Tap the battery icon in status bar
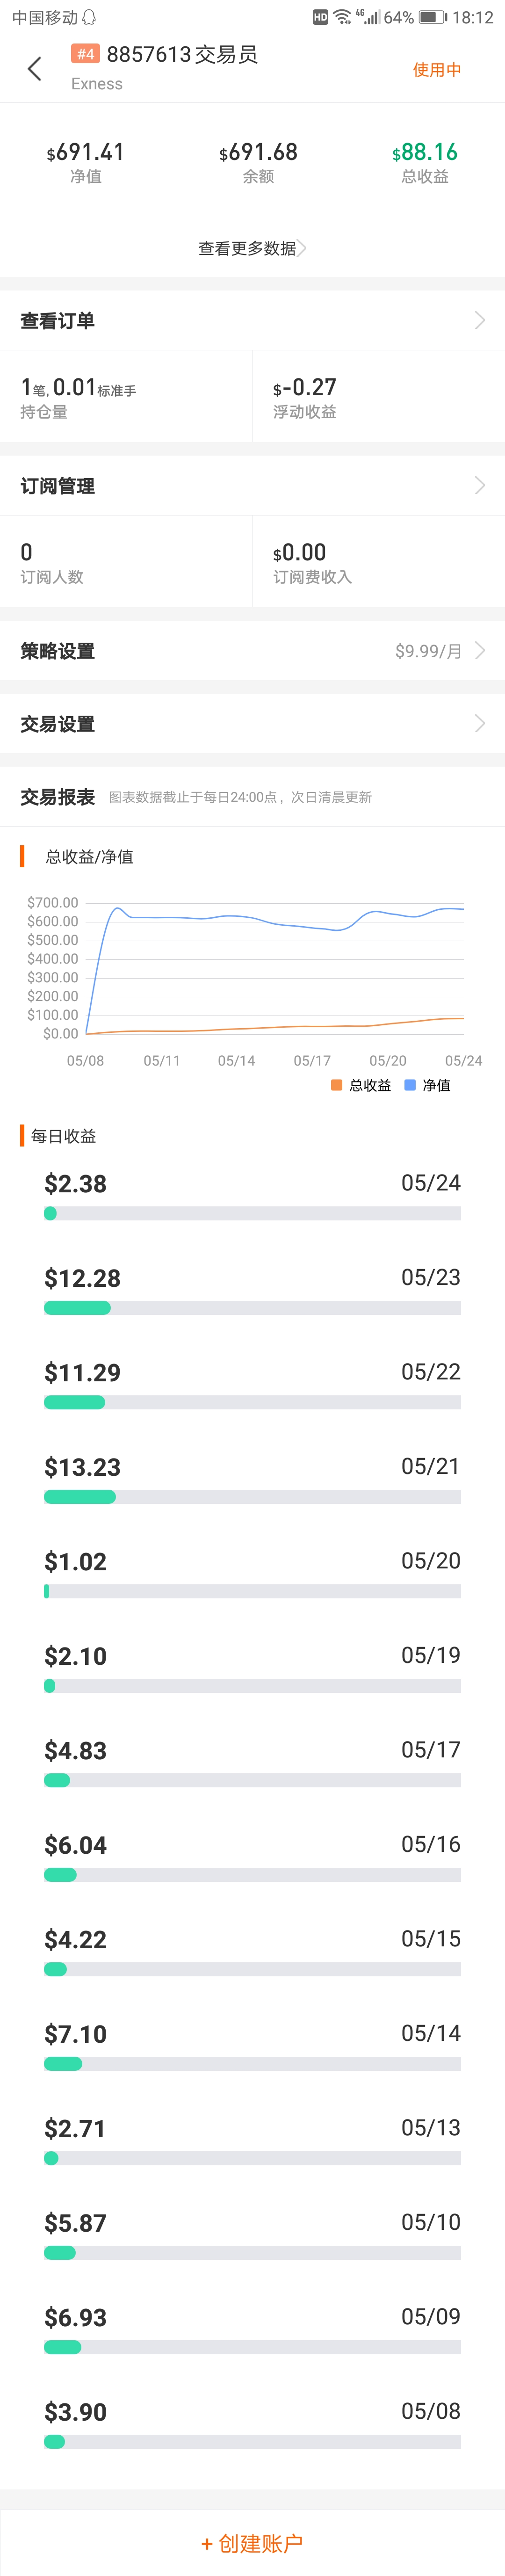This screenshot has width=505, height=2576. [432, 17]
